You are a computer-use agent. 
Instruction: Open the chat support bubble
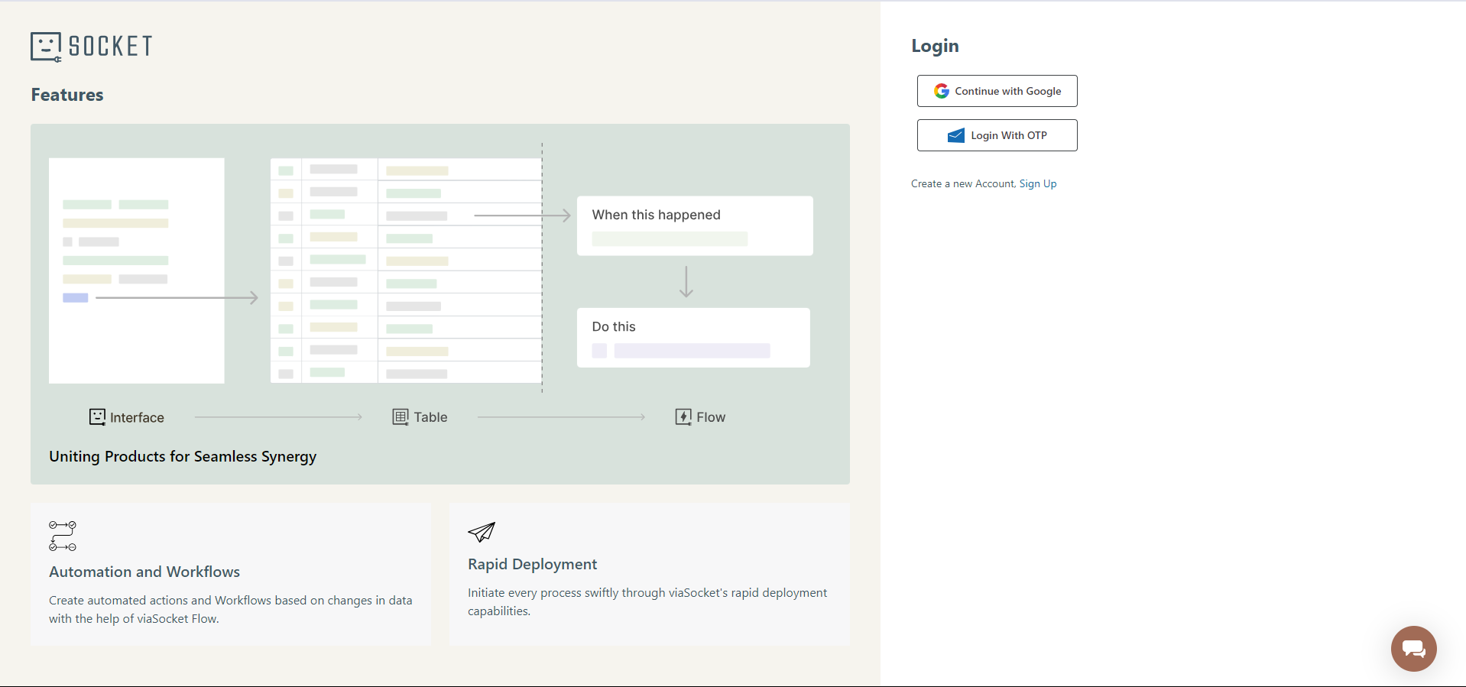point(1413,649)
